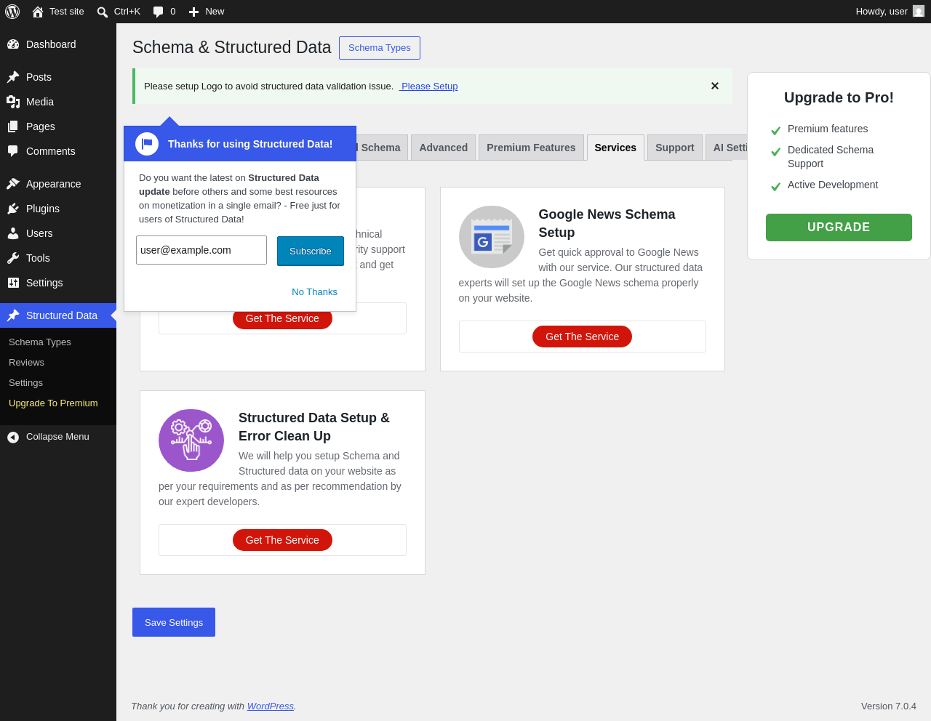Click Collapse Menu label
The image size is (931, 721).
click(57, 437)
